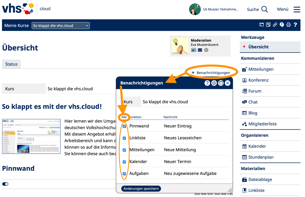The height and width of the screenshot is (197, 305).
Task: Click the Nachricht column header
Action: point(171,117)
